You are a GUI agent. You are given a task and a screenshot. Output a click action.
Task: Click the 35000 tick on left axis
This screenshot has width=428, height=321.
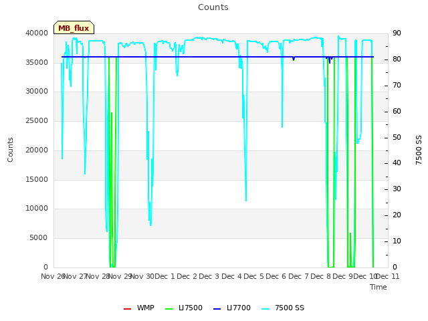[x=37, y=62]
